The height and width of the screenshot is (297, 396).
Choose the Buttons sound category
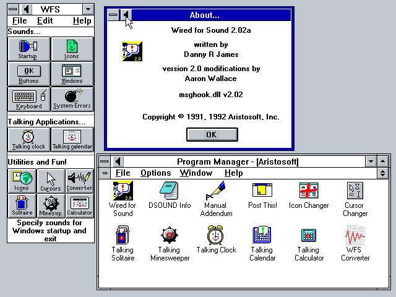click(x=29, y=74)
